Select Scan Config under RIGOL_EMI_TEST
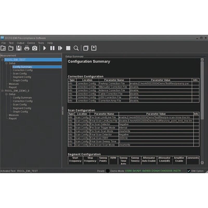This screenshot has height=208, width=208. (x=20, y=74)
